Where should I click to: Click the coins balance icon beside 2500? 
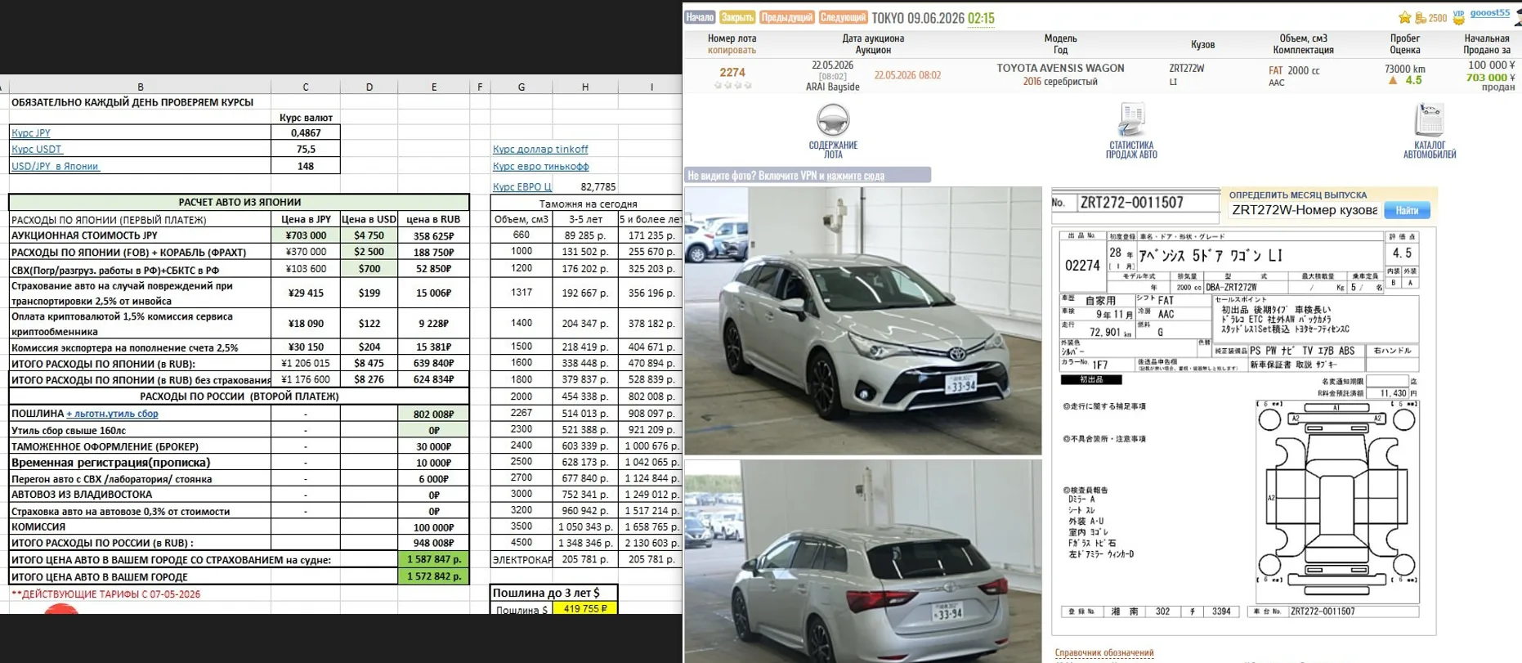[x=1421, y=18]
